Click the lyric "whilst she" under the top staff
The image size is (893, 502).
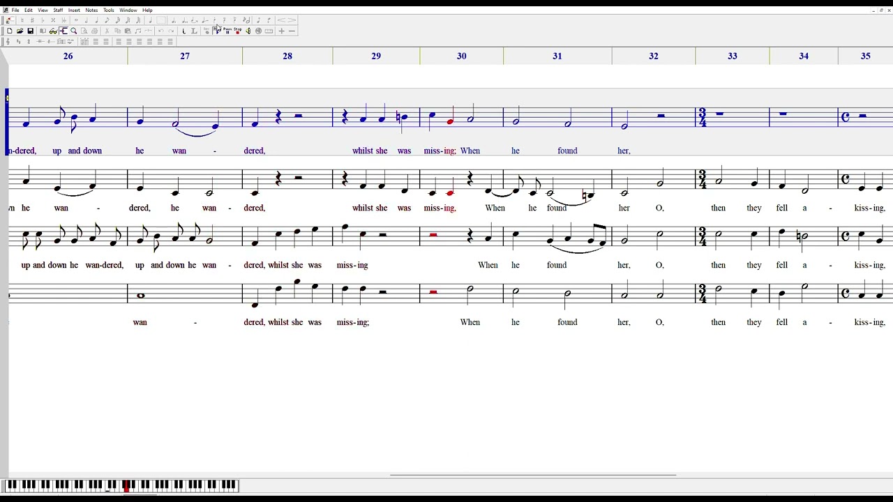[370, 151]
